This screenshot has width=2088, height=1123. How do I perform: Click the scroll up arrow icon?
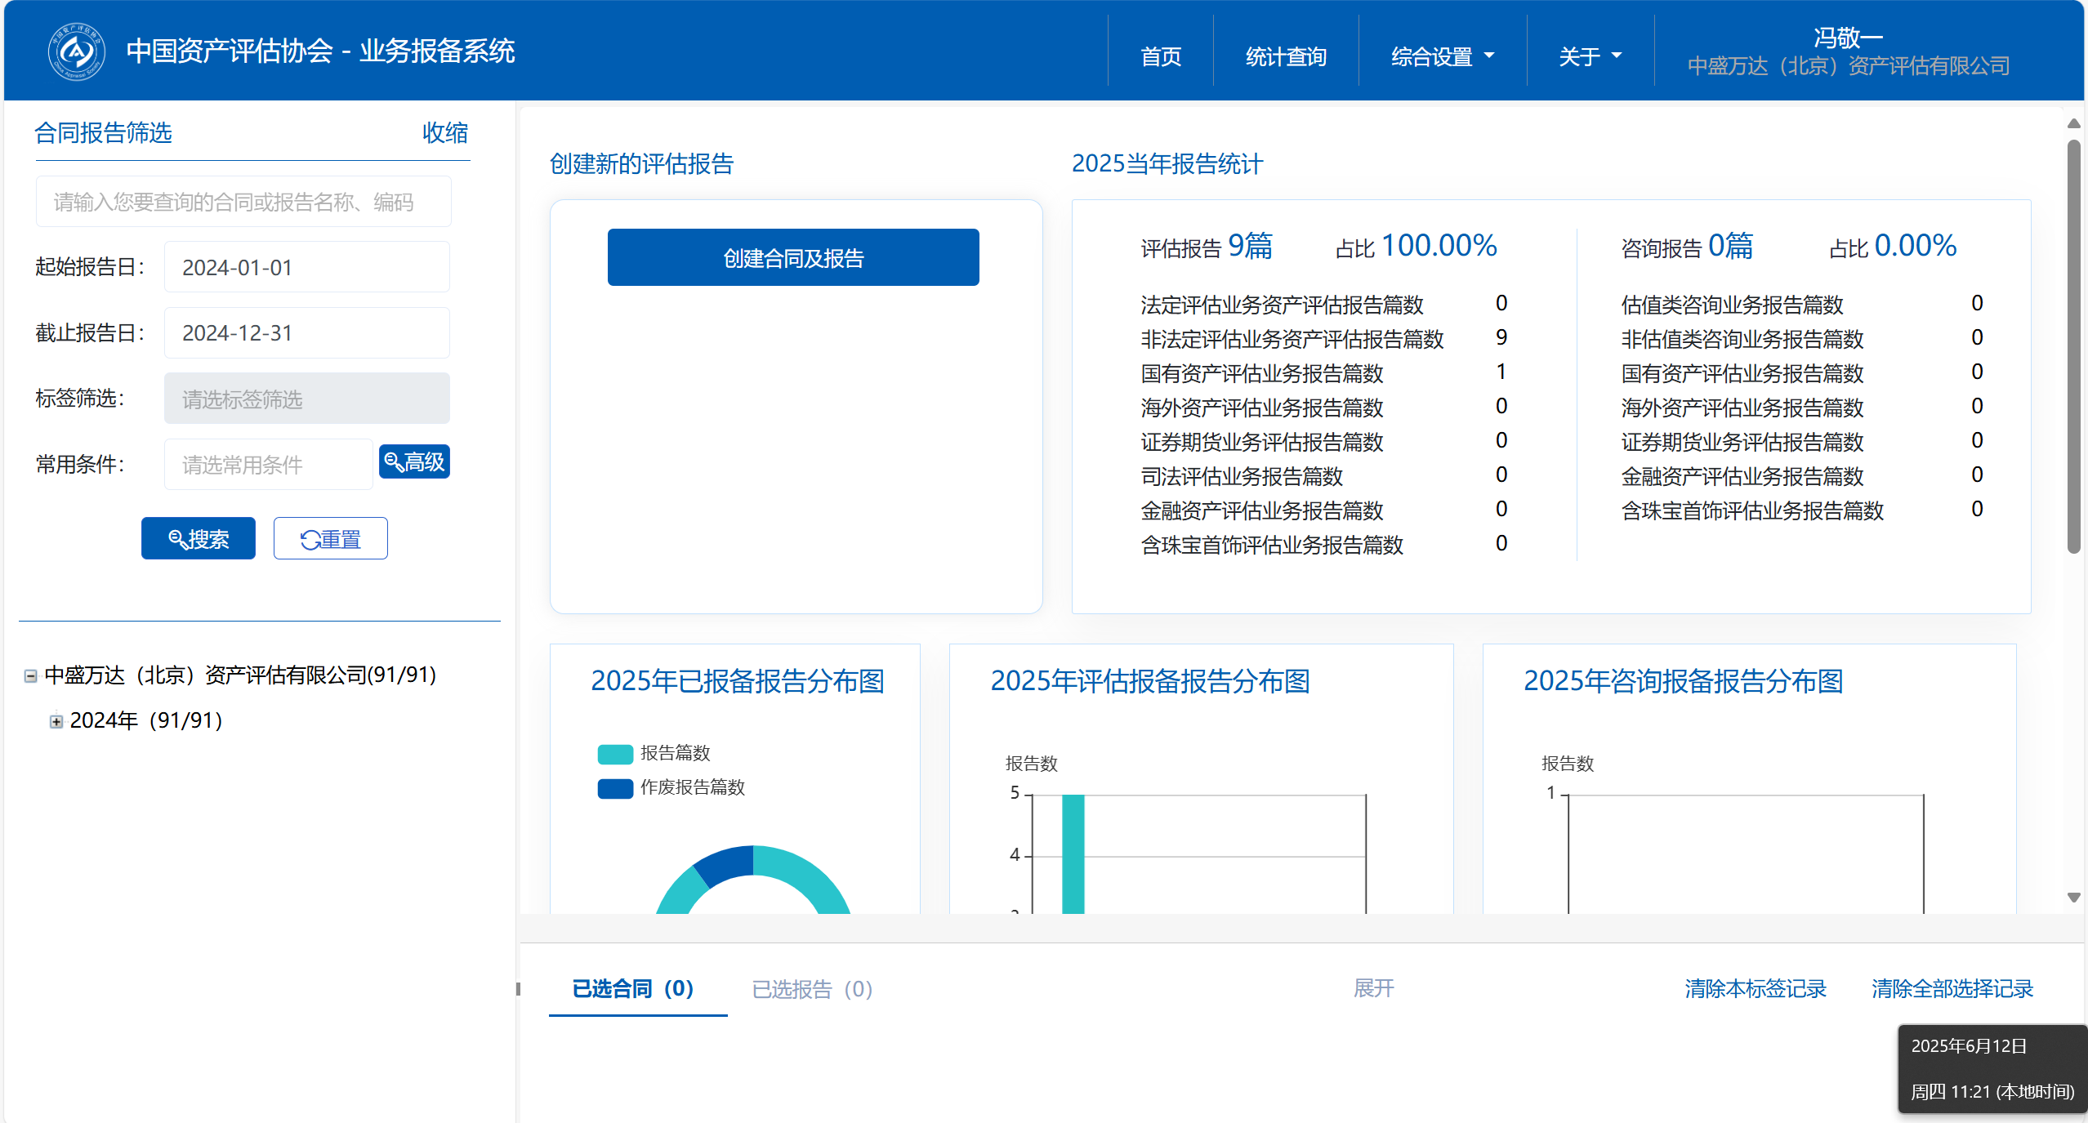(x=2073, y=123)
